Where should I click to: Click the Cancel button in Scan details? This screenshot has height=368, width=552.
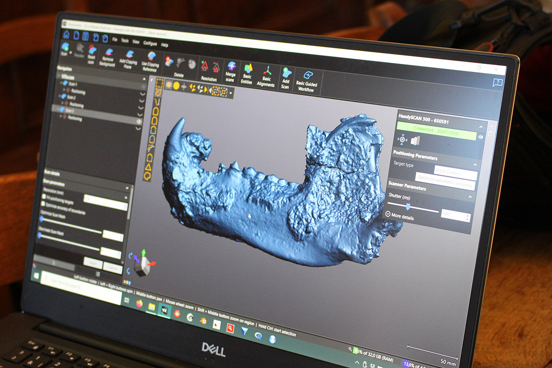(112, 268)
